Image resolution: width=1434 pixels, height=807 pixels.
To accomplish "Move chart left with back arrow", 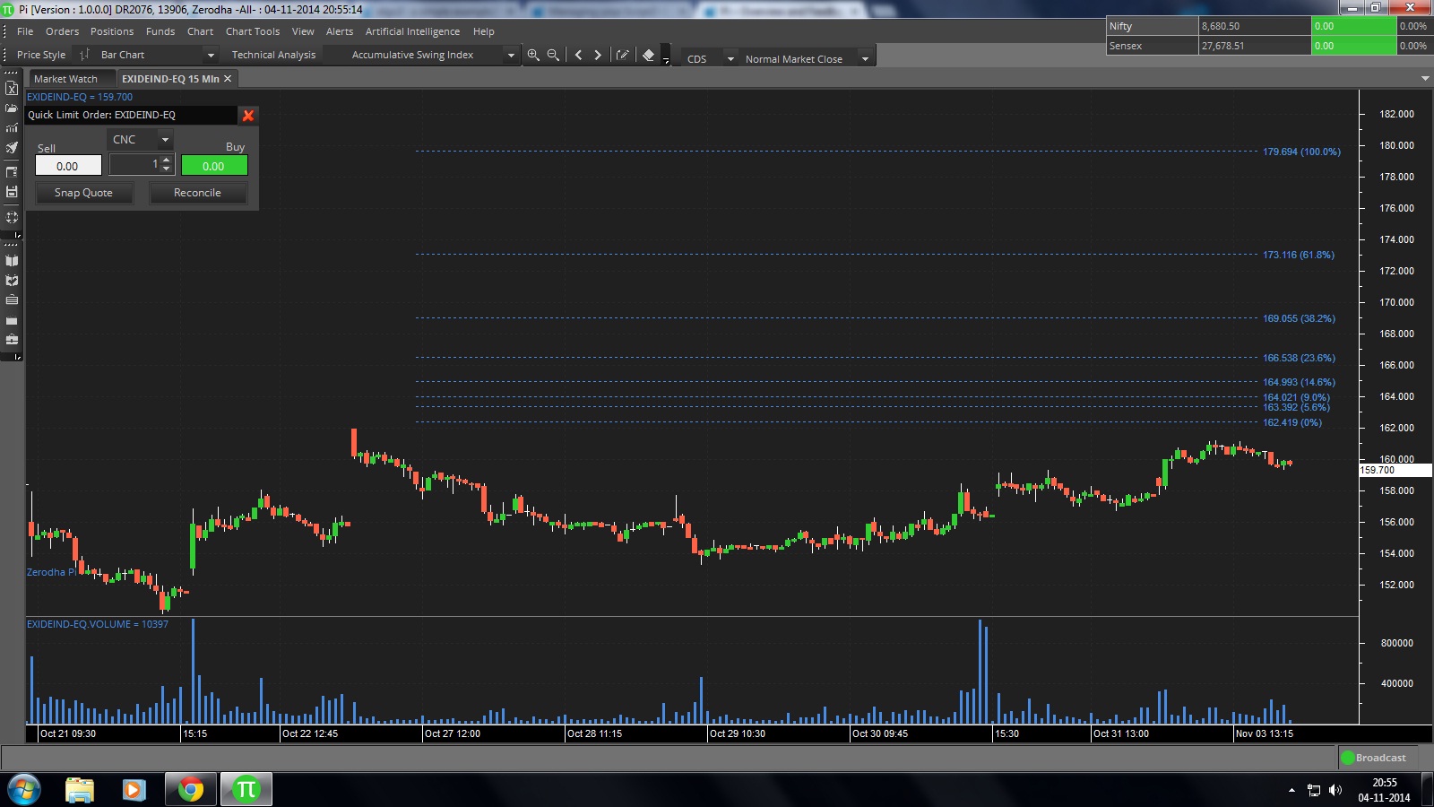I will [x=578, y=55].
